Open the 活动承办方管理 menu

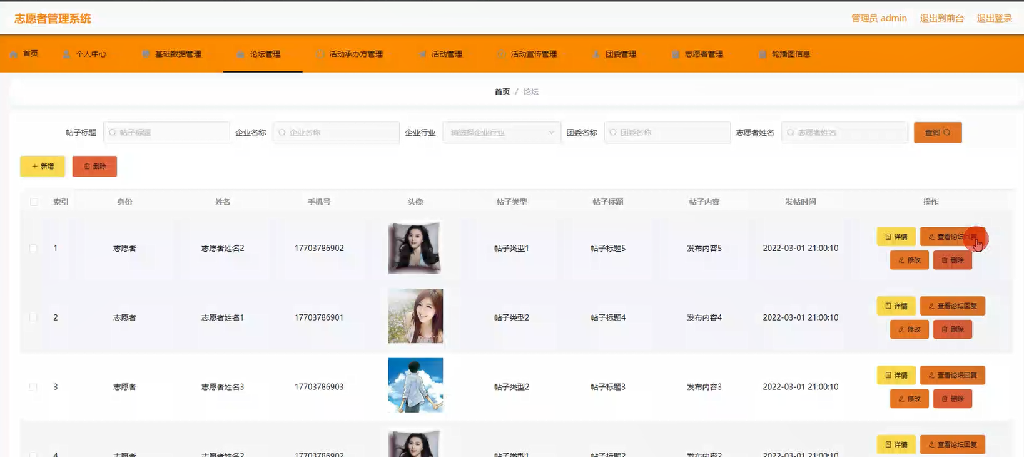pyautogui.click(x=349, y=54)
